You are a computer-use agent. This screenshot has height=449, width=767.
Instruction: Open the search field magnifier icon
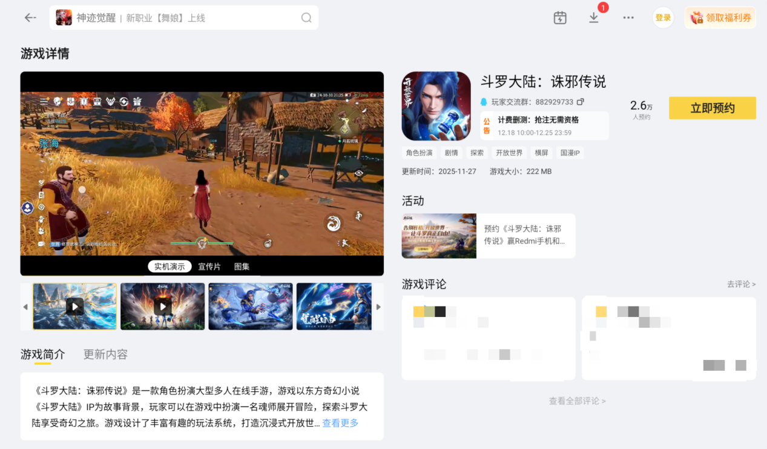pyautogui.click(x=306, y=18)
